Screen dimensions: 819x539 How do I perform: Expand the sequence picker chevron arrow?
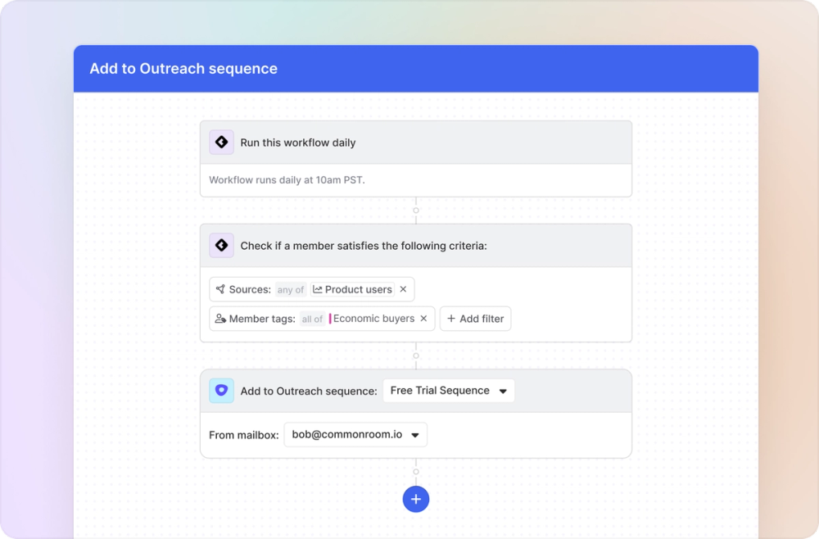(x=503, y=391)
